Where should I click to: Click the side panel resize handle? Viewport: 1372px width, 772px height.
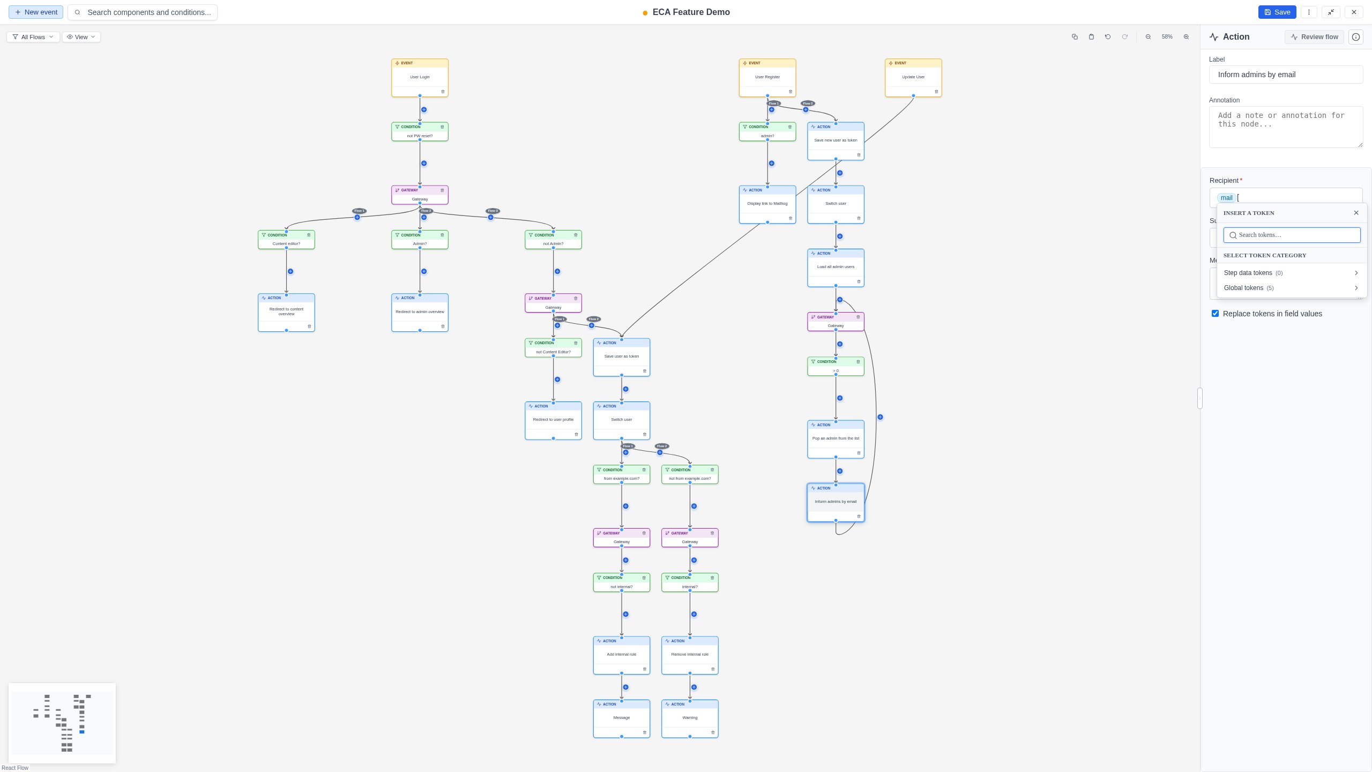click(x=1200, y=398)
